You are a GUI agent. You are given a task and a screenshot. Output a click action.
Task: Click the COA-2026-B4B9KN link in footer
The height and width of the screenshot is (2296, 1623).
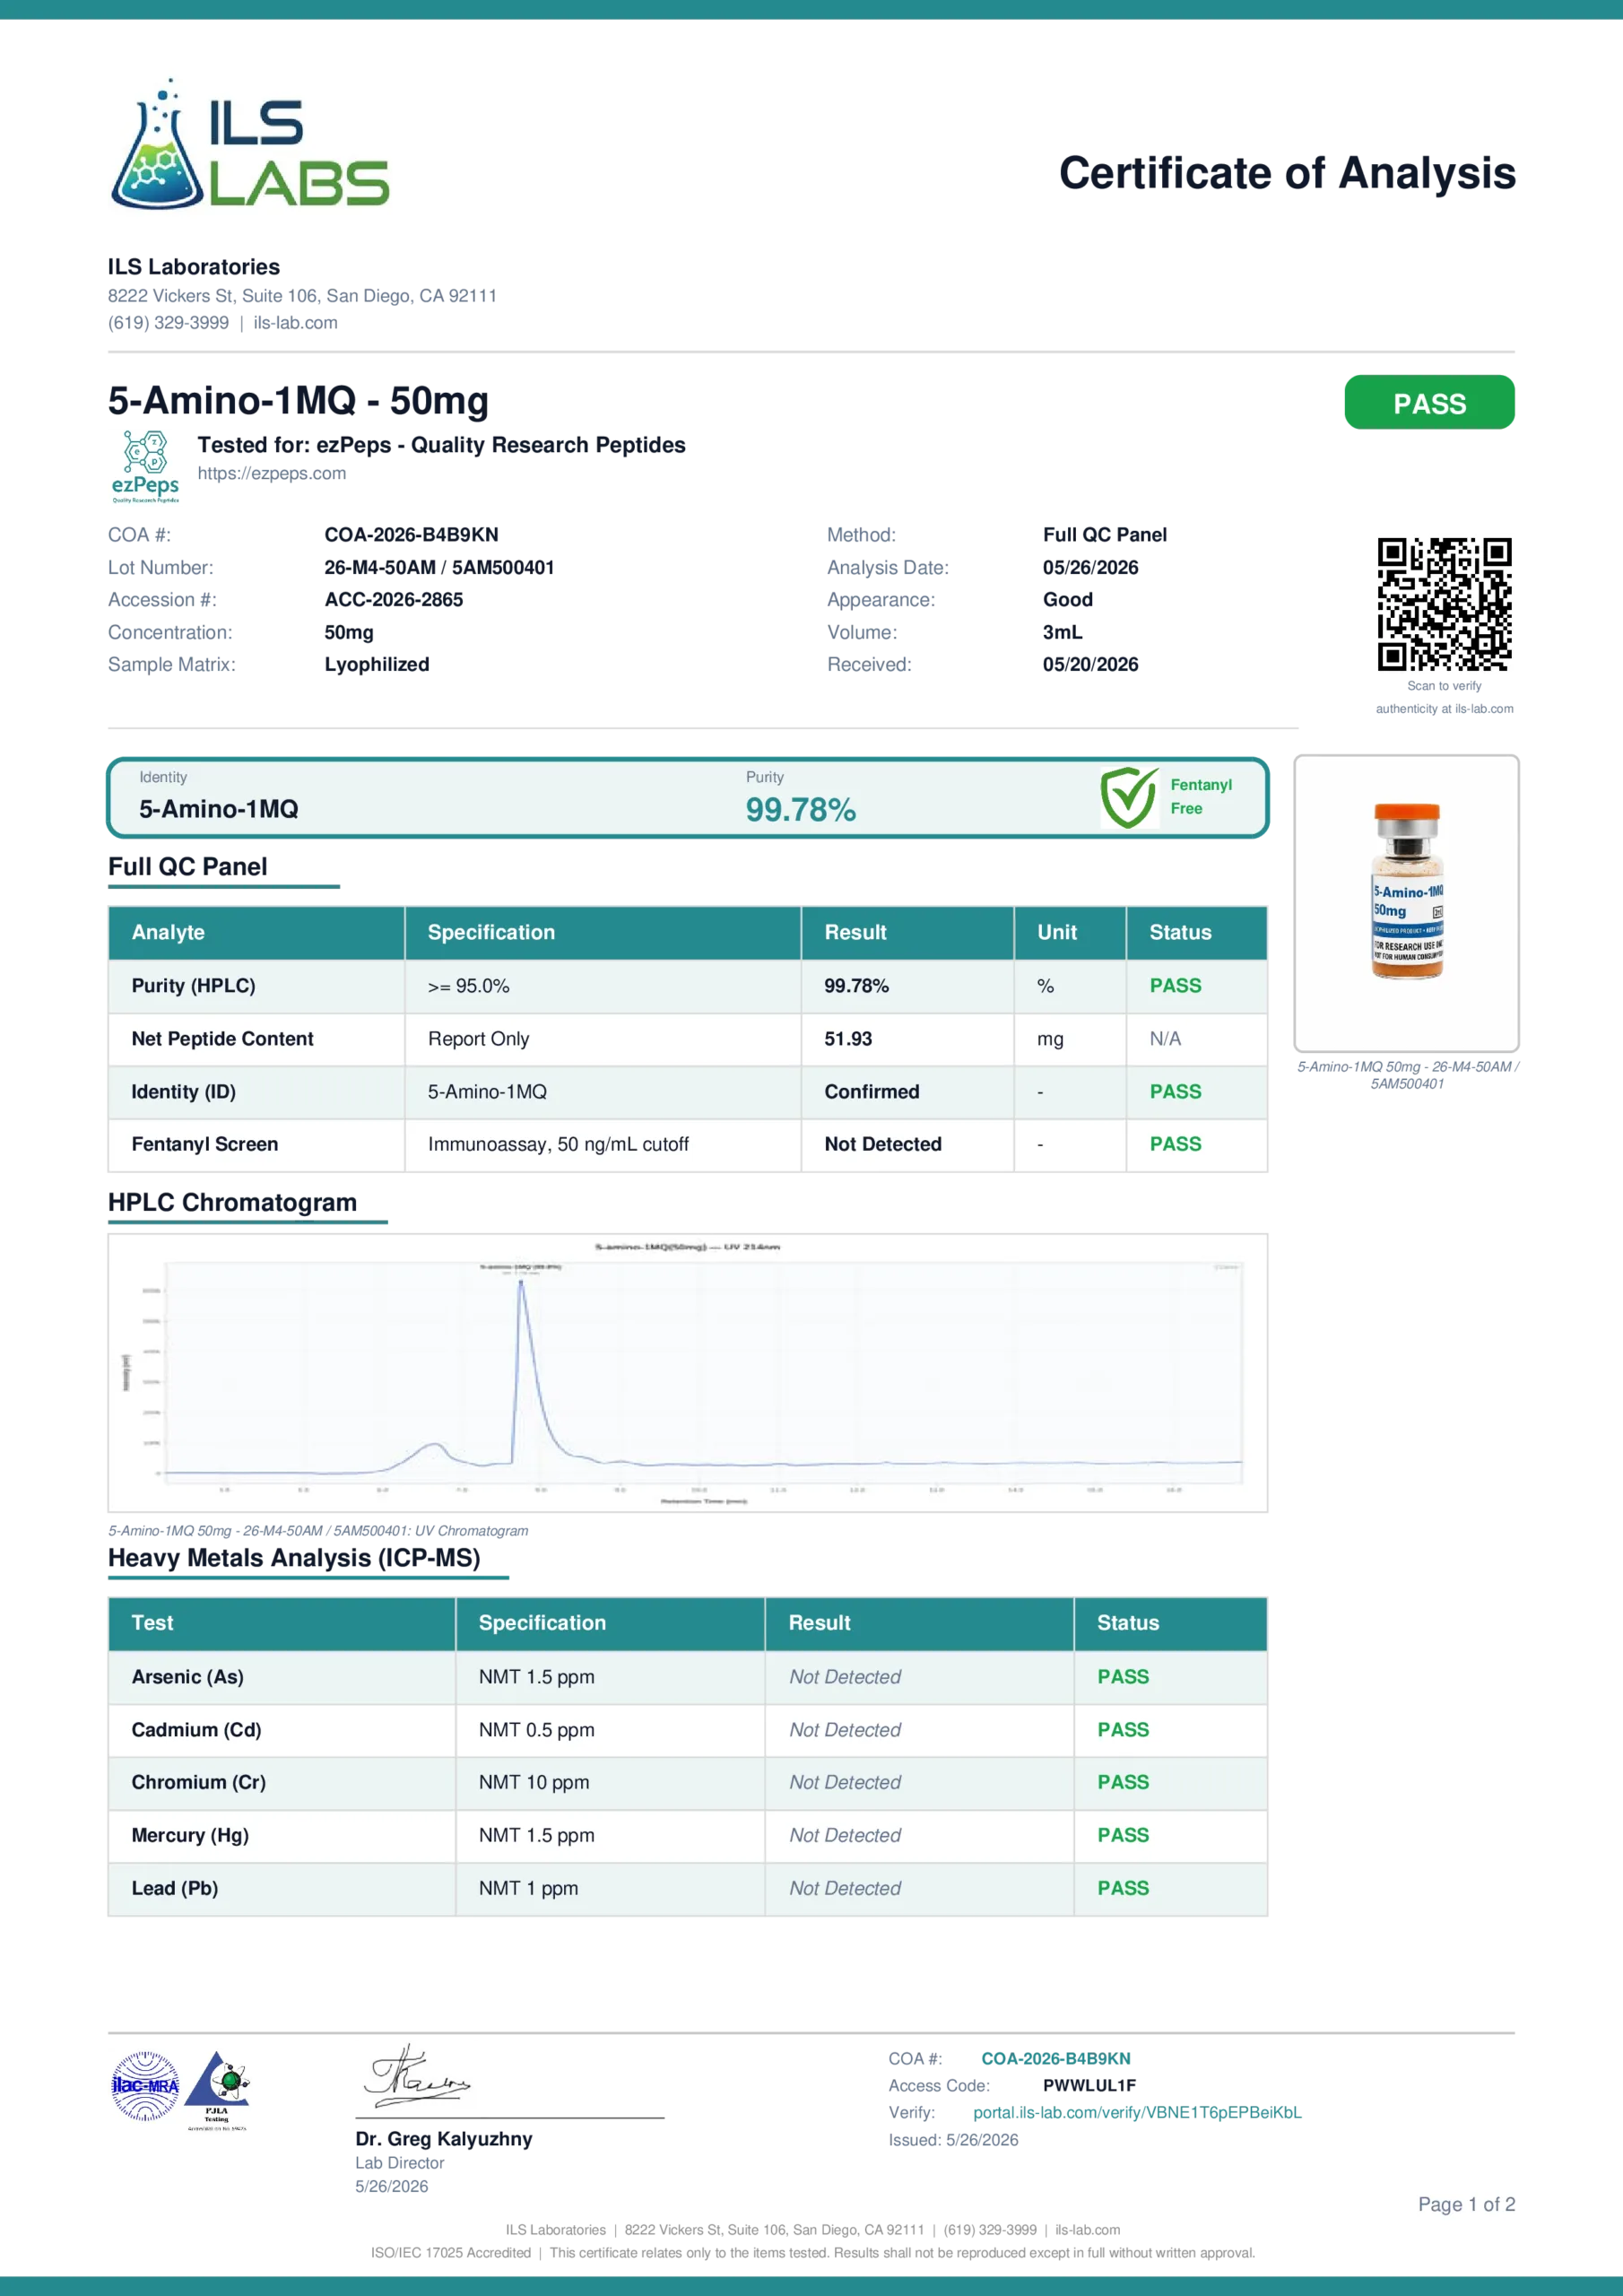(1056, 2059)
